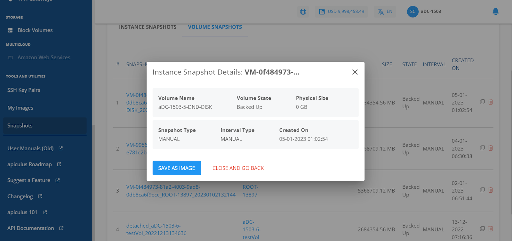The width and height of the screenshot is (512, 241).
Task: Open API Documentation link
Action: (31, 228)
